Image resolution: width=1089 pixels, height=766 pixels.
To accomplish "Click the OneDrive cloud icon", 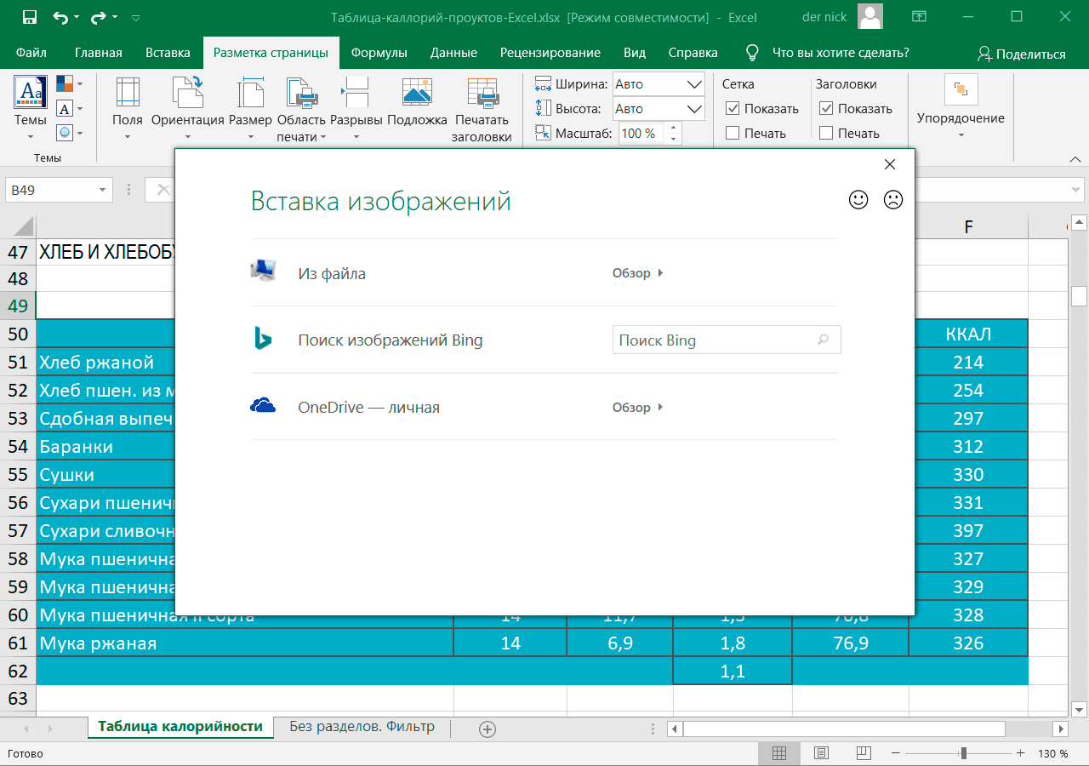I will click(x=263, y=406).
